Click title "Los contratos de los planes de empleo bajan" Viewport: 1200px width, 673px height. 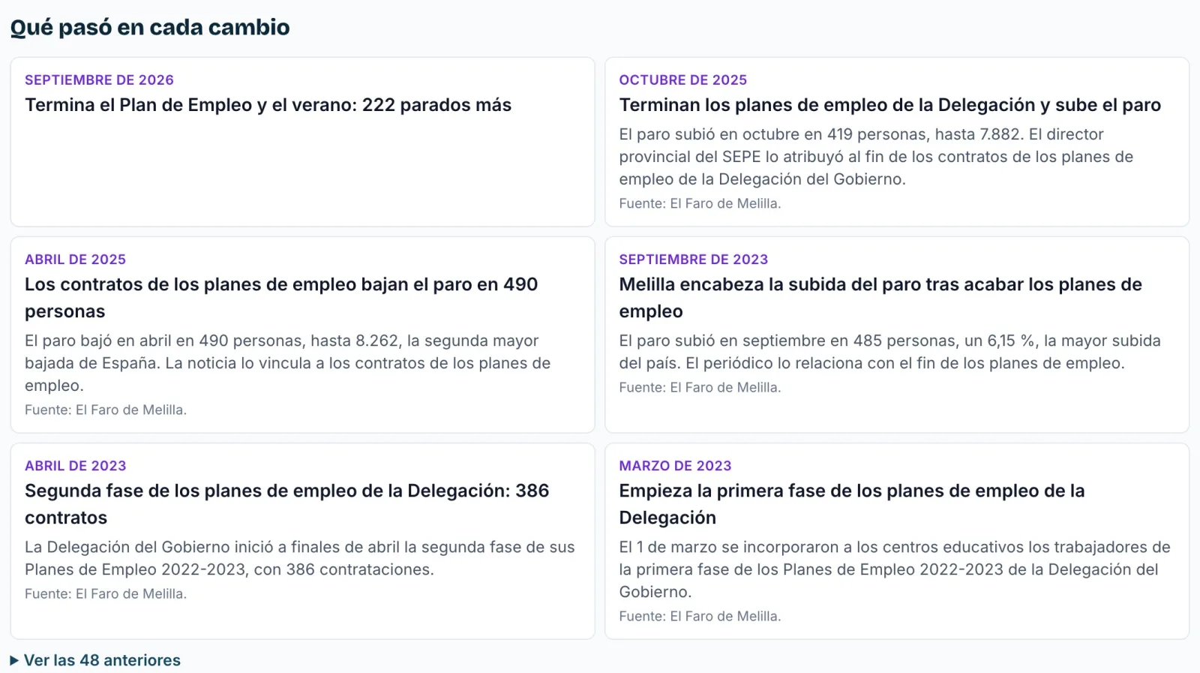pos(281,298)
